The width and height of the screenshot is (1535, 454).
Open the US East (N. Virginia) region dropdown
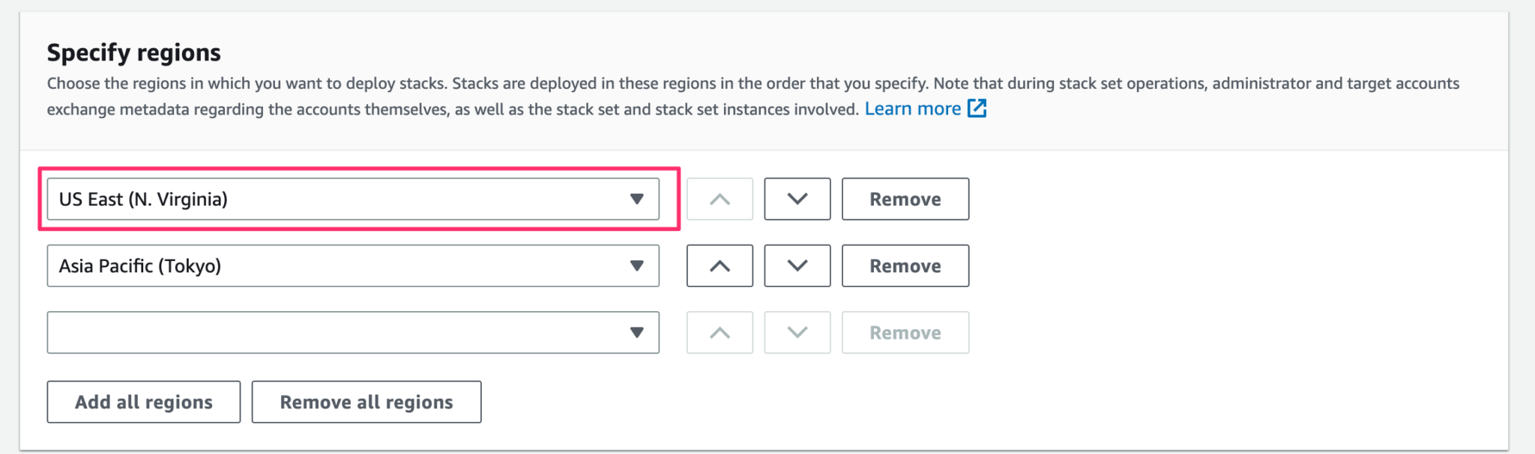coord(352,199)
